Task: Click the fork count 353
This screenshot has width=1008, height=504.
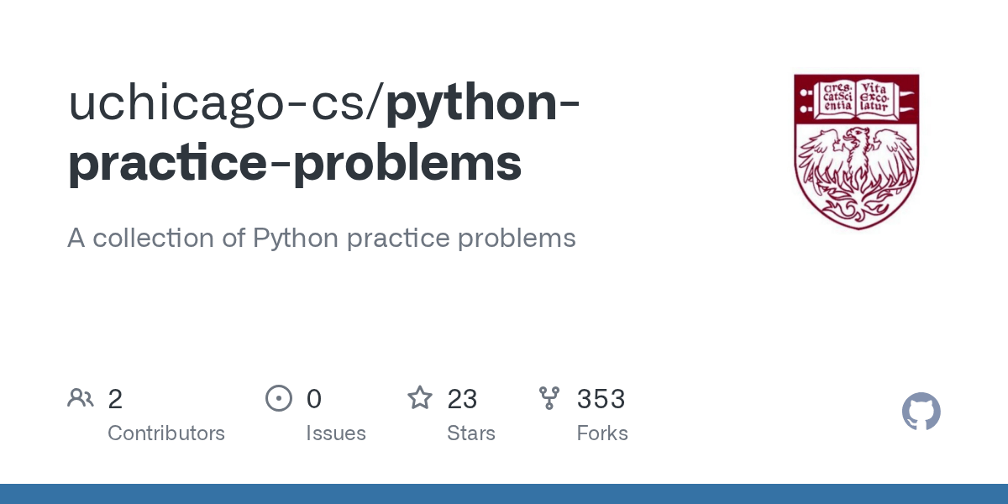Action: (x=601, y=399)
